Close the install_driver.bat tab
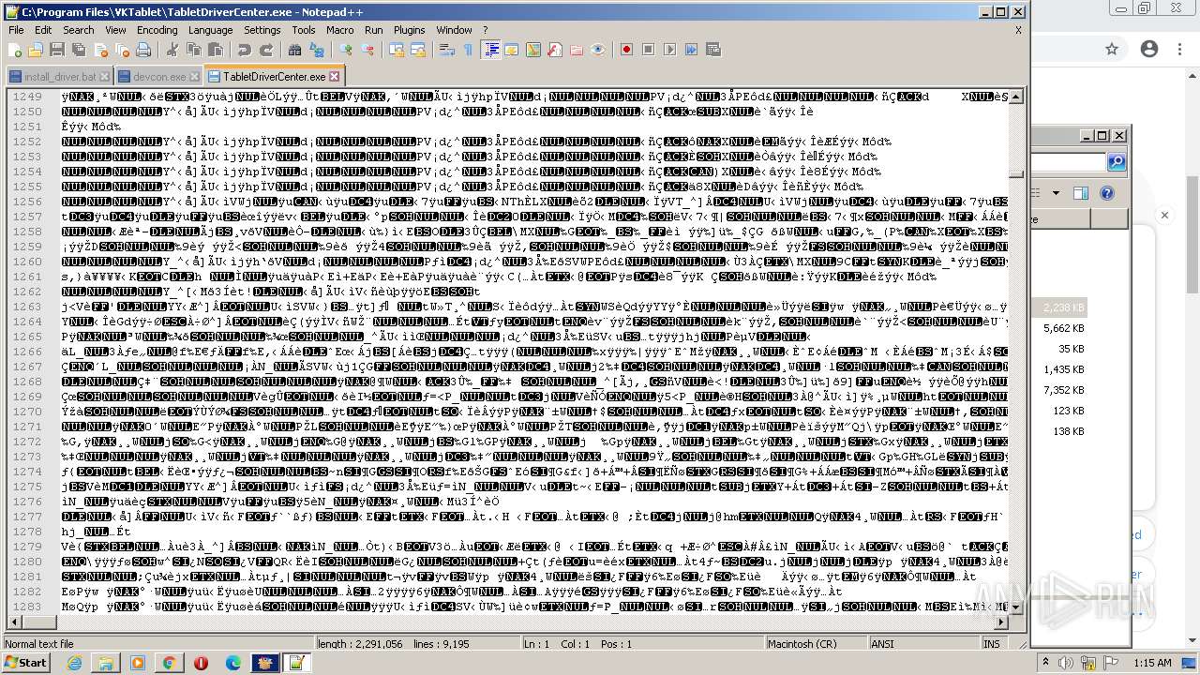Viewport: 1200px width, 675px height. [x=104, y=77]
